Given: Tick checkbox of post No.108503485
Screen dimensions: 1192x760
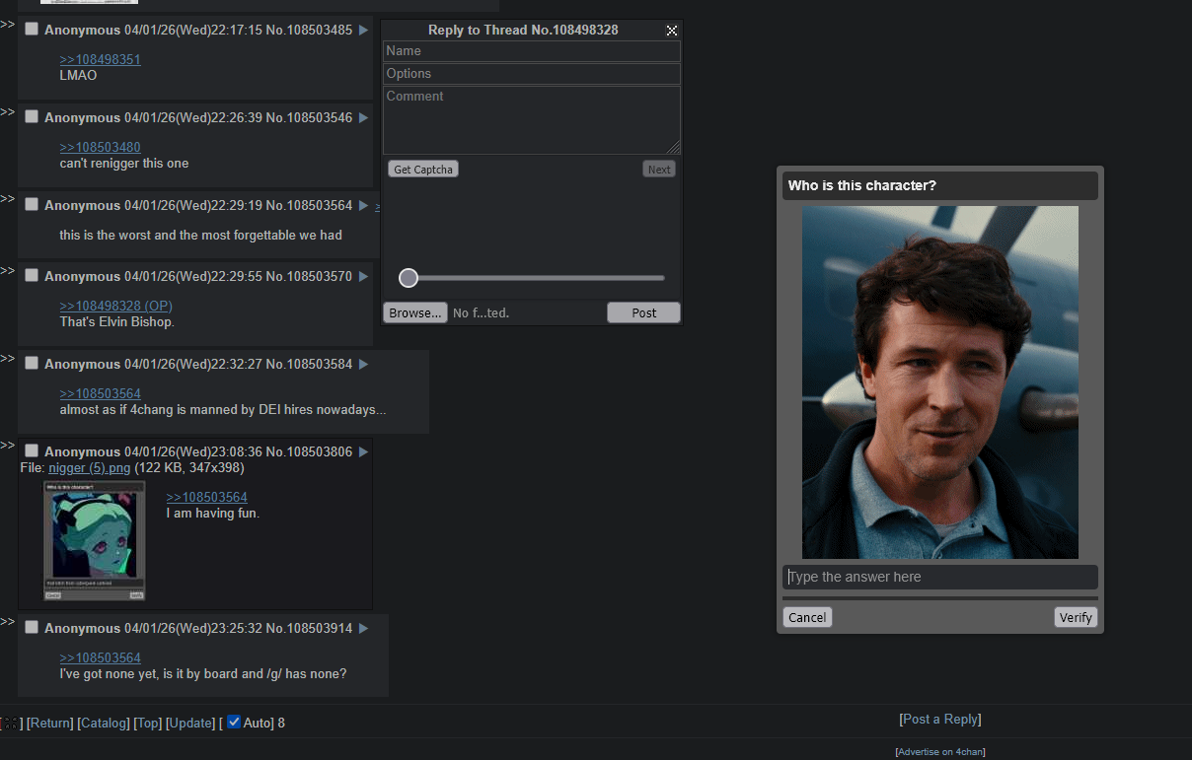Looking at the screenshot, I should point(32,30).
